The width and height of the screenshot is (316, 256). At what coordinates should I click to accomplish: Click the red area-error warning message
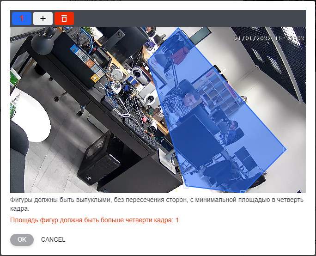94,220
